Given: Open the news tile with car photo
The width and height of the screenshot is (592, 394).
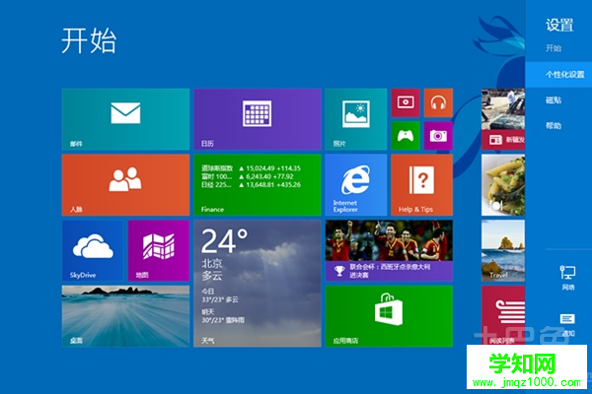Looking at the screenshot, I should coord(503,119).
